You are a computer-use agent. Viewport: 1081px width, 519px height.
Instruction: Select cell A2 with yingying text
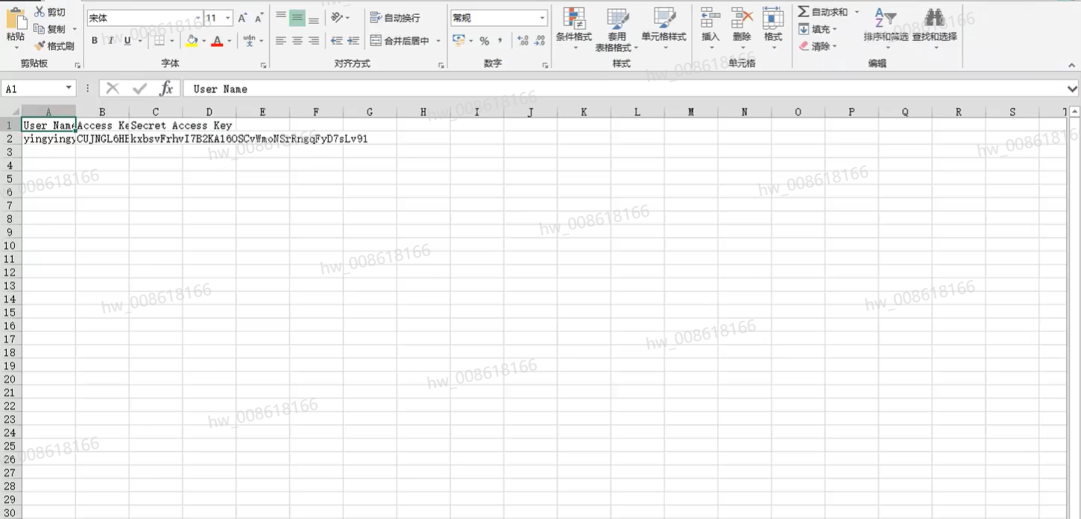[x=48, y=138]
